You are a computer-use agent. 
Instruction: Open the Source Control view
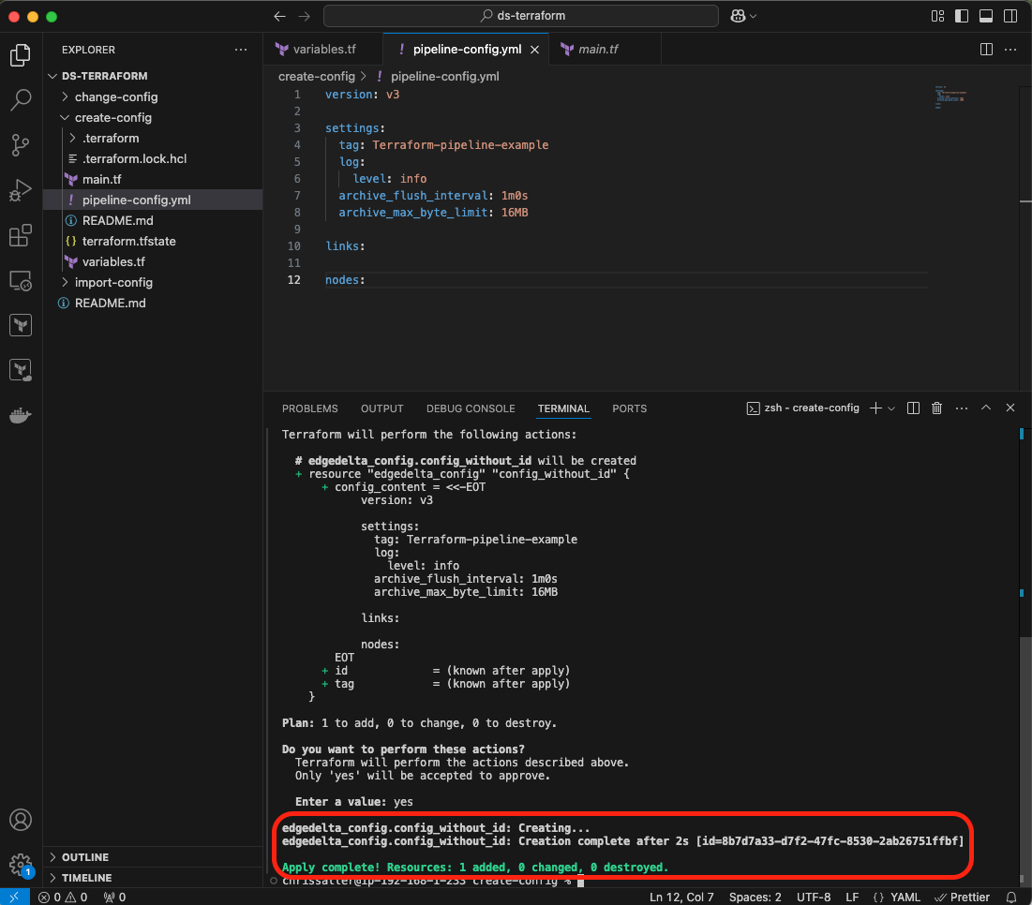click(21, 144)
